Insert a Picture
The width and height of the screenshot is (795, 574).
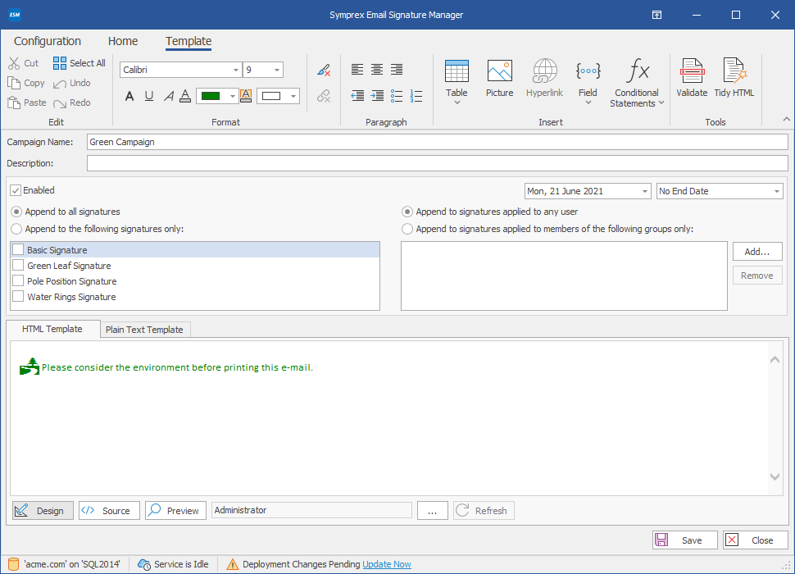tap(499, 79)
